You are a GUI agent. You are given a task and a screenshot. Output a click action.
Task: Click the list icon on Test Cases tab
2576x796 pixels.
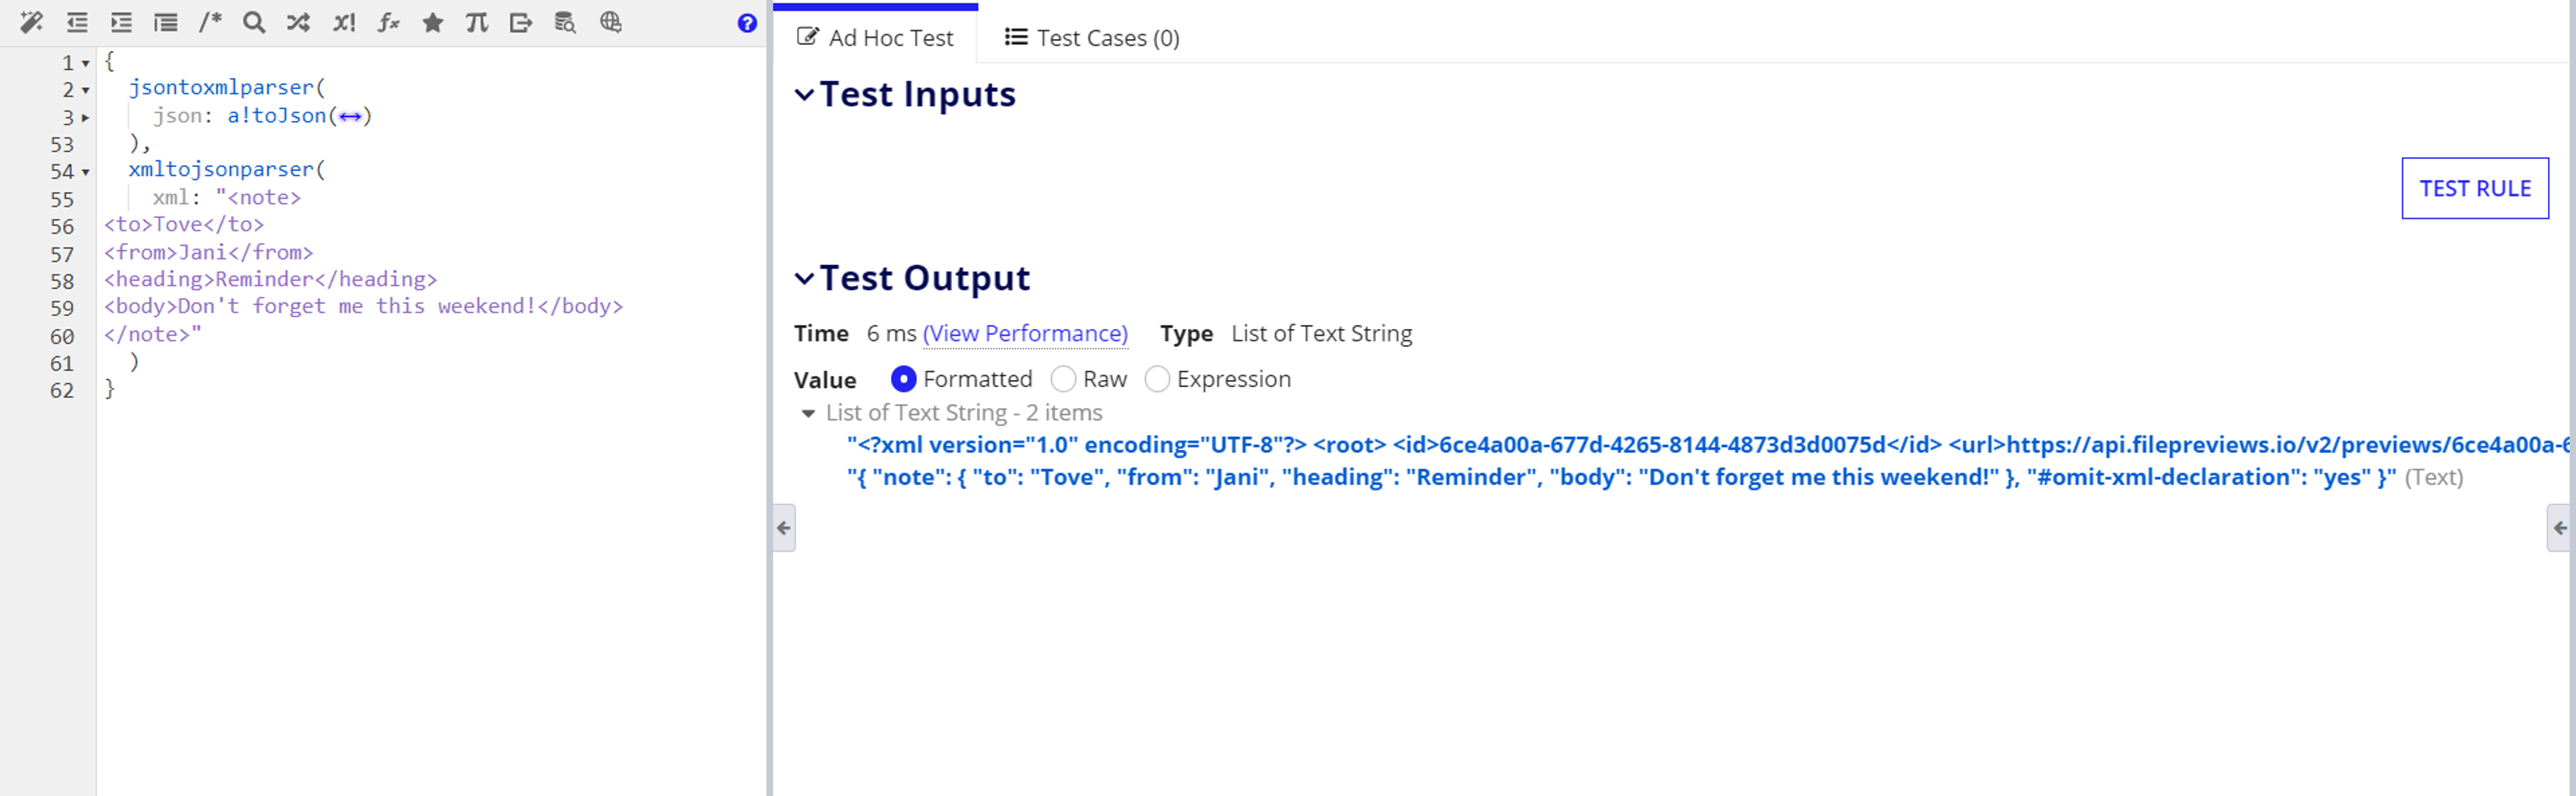click(x=1016, y=37)
